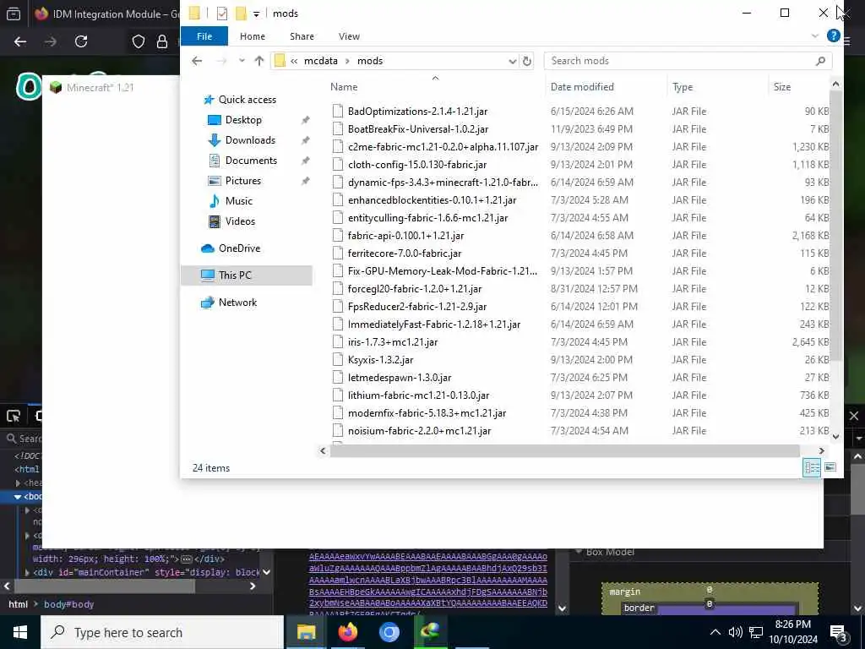Open the Firefox taskbar icon

[347, 632]
